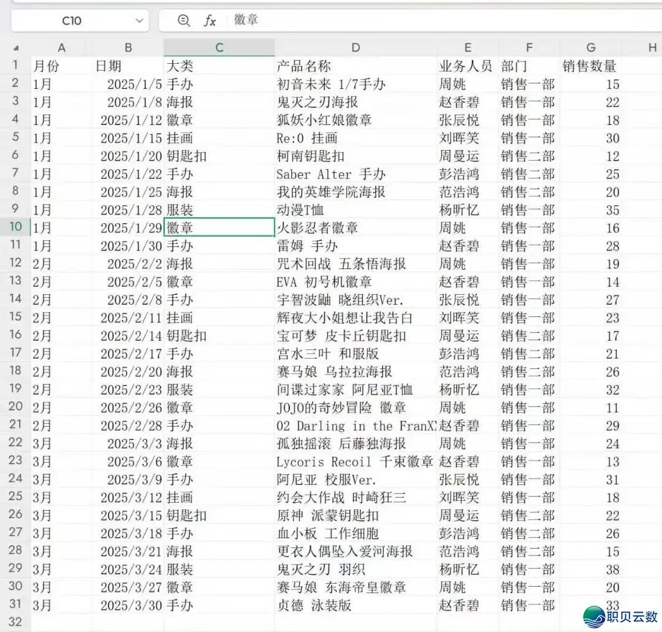This screenshot has width=662, height=632.
Task: Select cell Lycoris Recoil 千束徽章
Action: 356,462
